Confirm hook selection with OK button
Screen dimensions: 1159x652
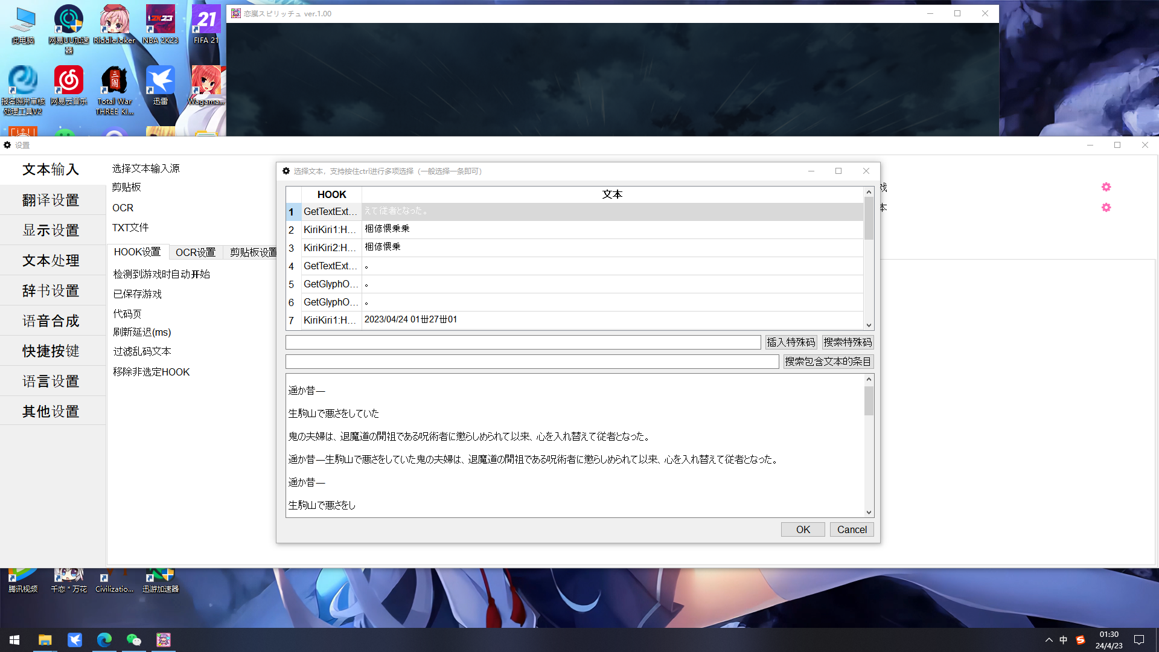(x=803, y=529)
